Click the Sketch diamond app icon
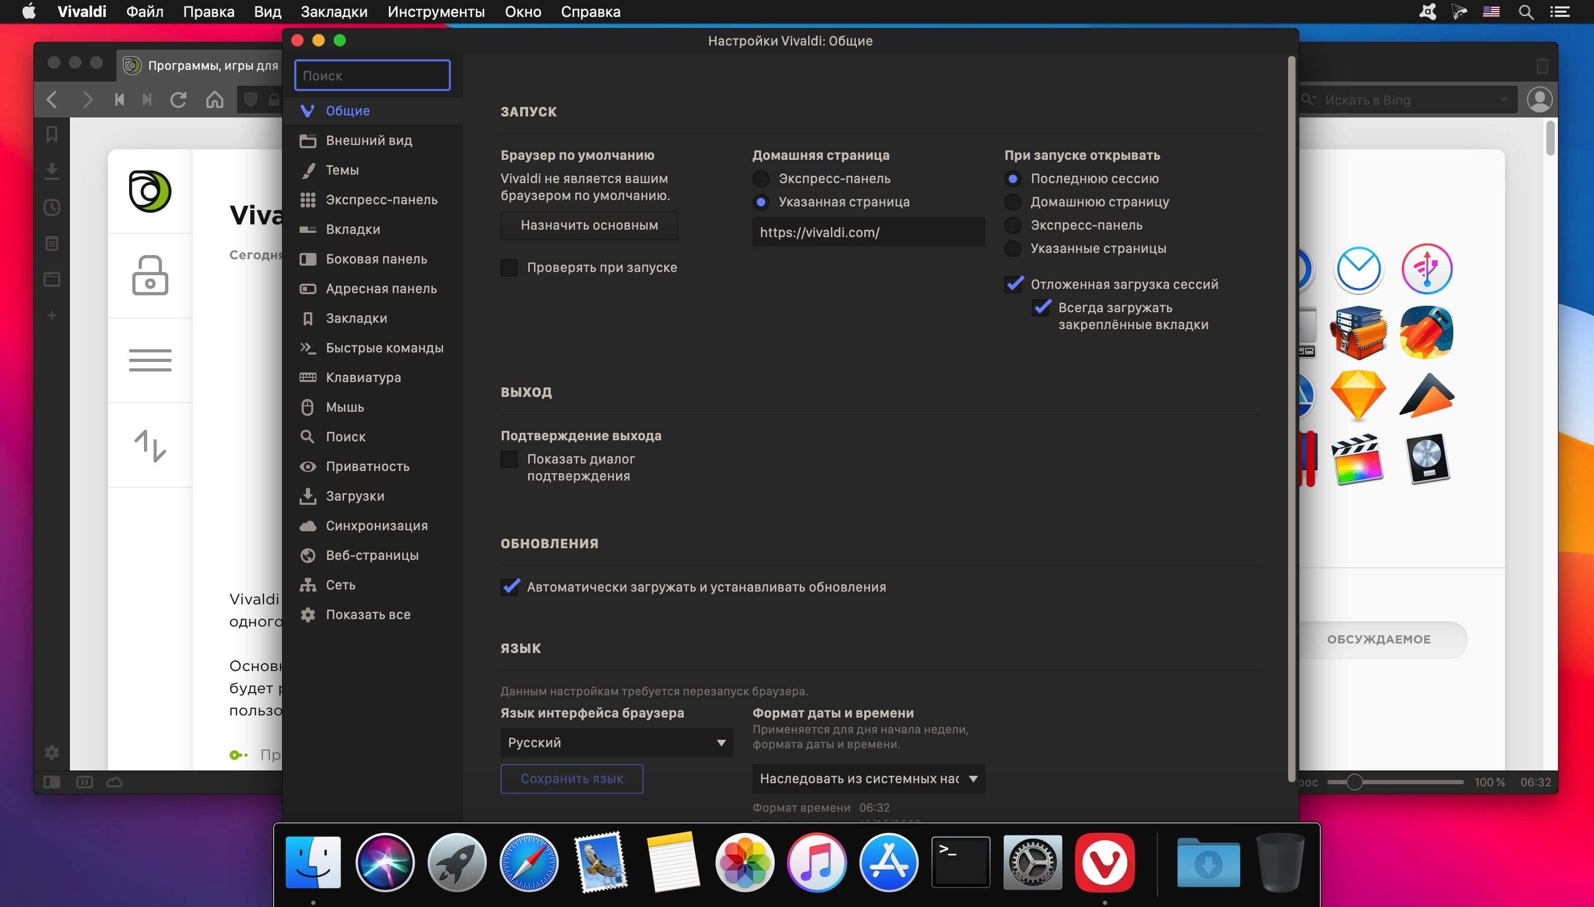Image resolution: width=1594 pixels, height=907 pixels. pyautogui.click(x=1358, y=395)
